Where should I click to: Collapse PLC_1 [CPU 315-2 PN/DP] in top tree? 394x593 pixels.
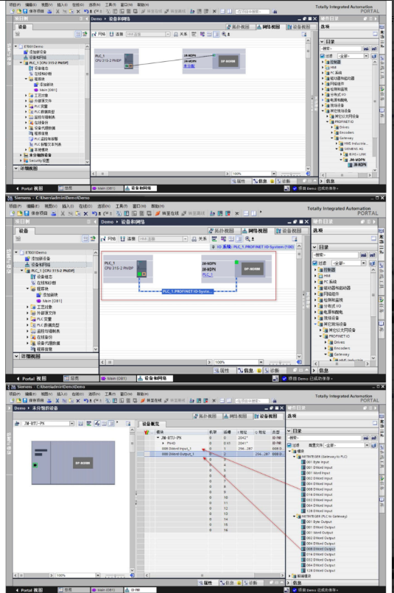pos(21,63)
